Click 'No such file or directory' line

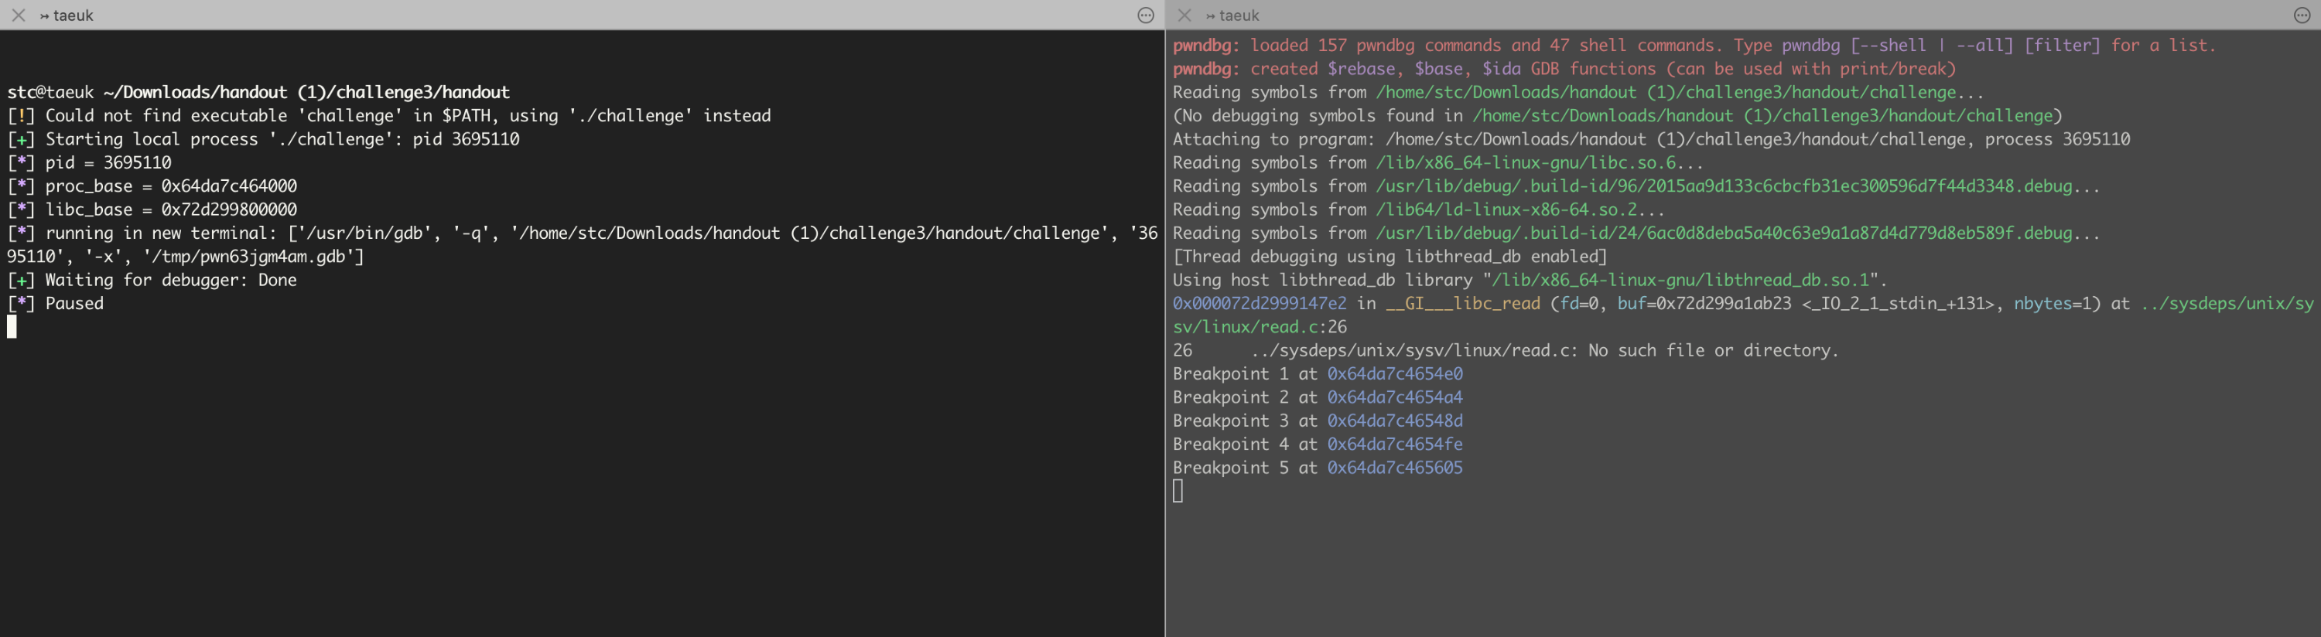(1506, 350)
